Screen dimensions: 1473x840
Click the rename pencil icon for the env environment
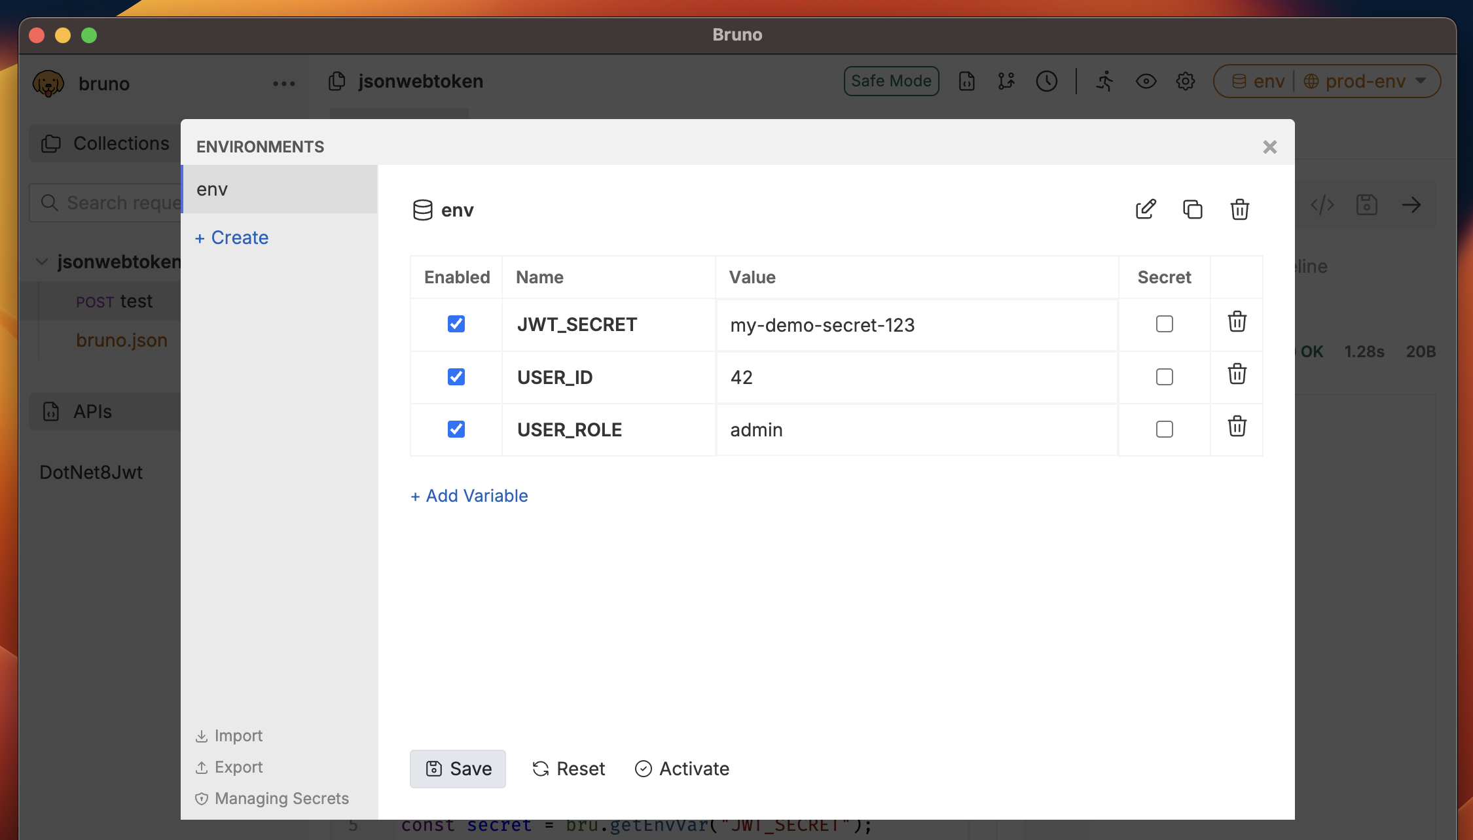pyautogui.click(x=1145, y=209)
